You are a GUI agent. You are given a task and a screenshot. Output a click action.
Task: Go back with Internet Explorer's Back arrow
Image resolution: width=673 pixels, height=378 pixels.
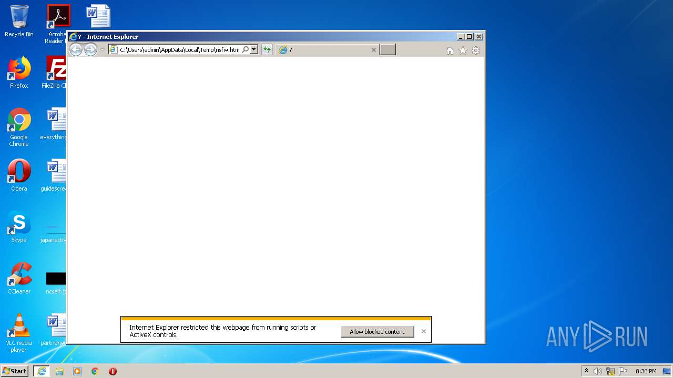point(76,50)
